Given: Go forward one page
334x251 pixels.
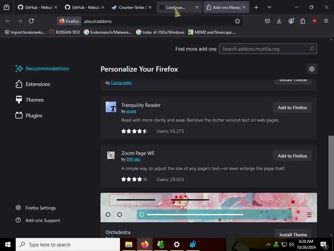Looking at the screenshot, I should [20, 21].
